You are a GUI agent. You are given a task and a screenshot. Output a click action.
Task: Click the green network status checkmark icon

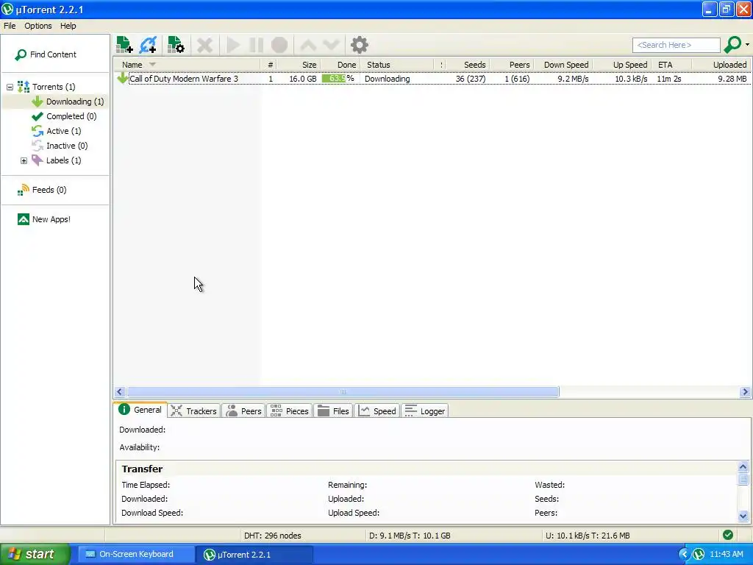coord(727,536)
